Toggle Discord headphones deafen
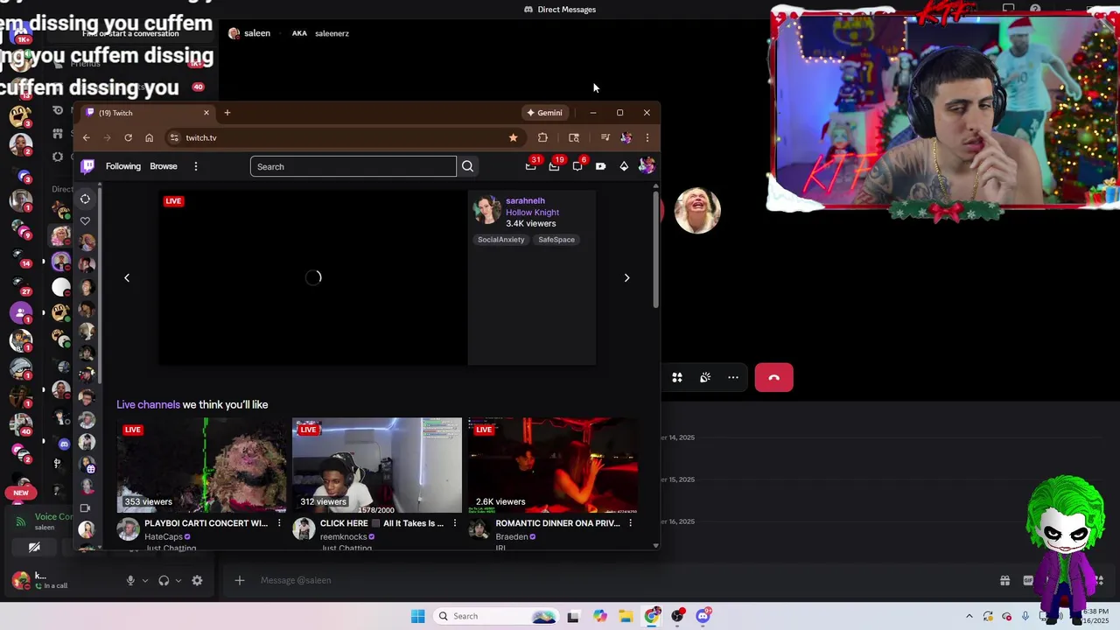The height and width of the screenshot is (630, 1120). (164, 580)
